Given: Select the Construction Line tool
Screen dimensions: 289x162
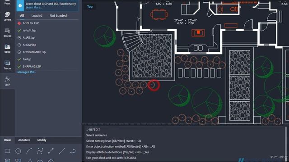Looking at the screenshot, I should [x=51, y=151].
